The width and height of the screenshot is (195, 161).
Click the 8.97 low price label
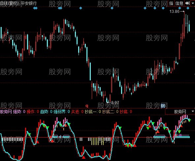(x=115, y=102)
